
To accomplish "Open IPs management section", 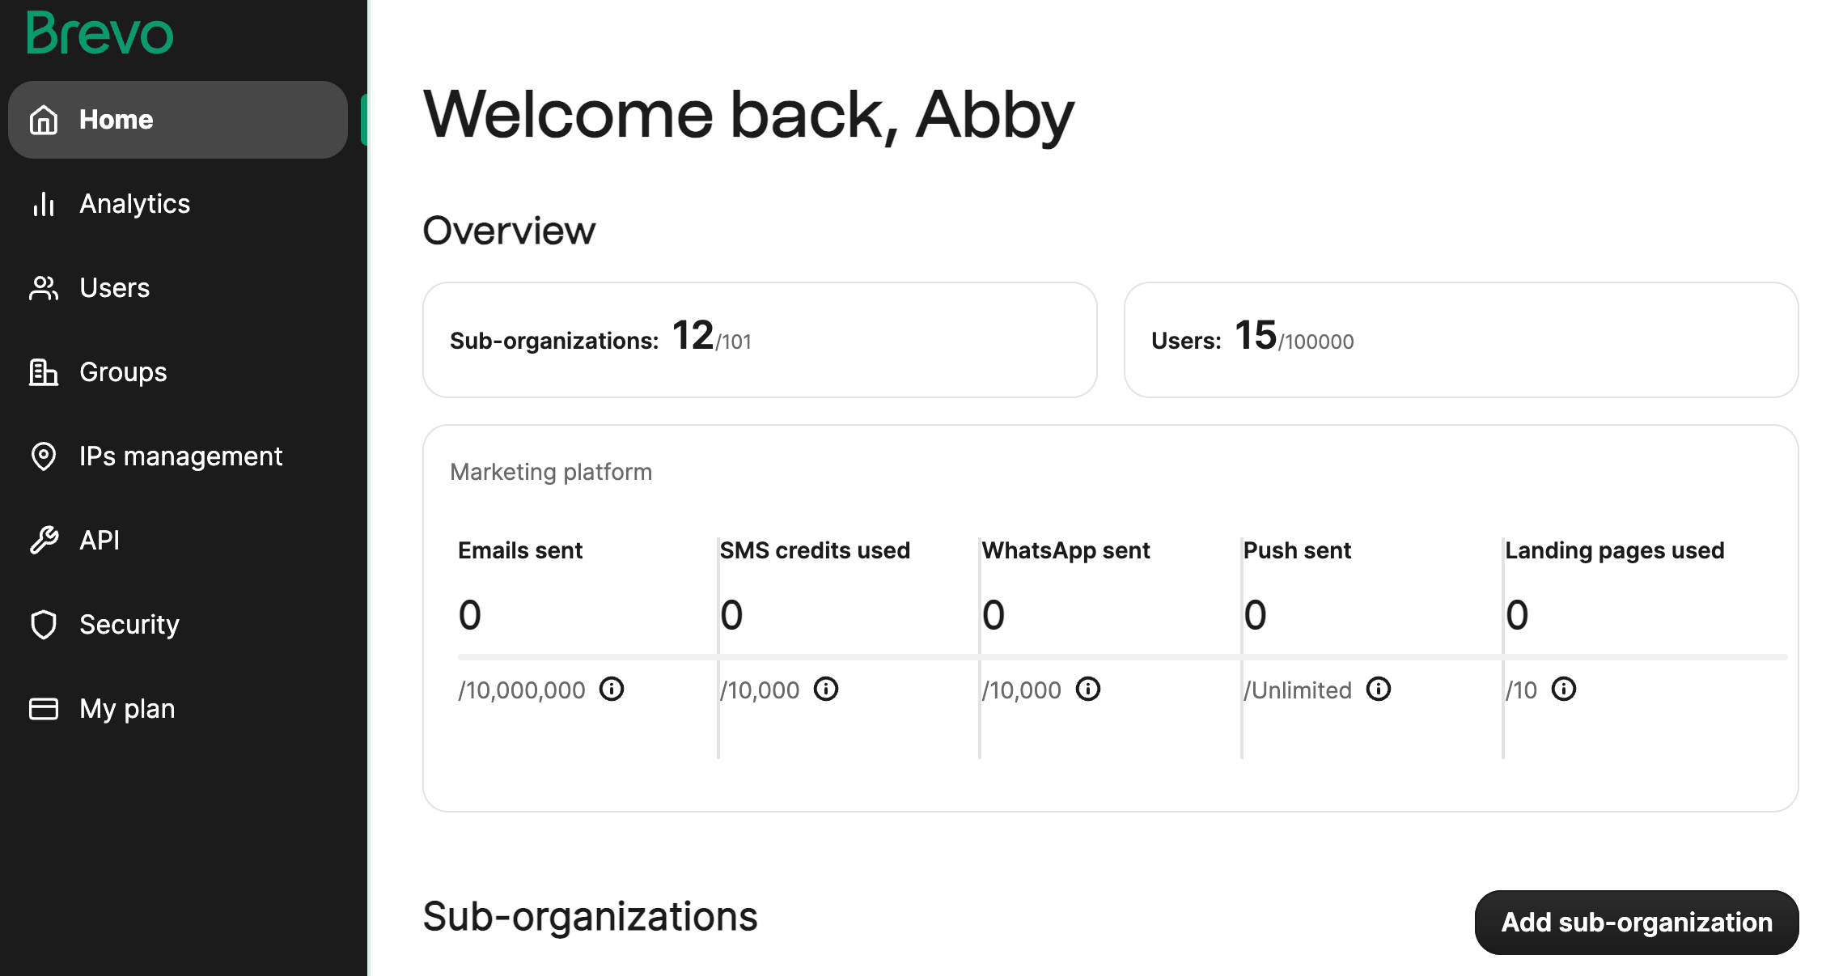I will 180,456.
